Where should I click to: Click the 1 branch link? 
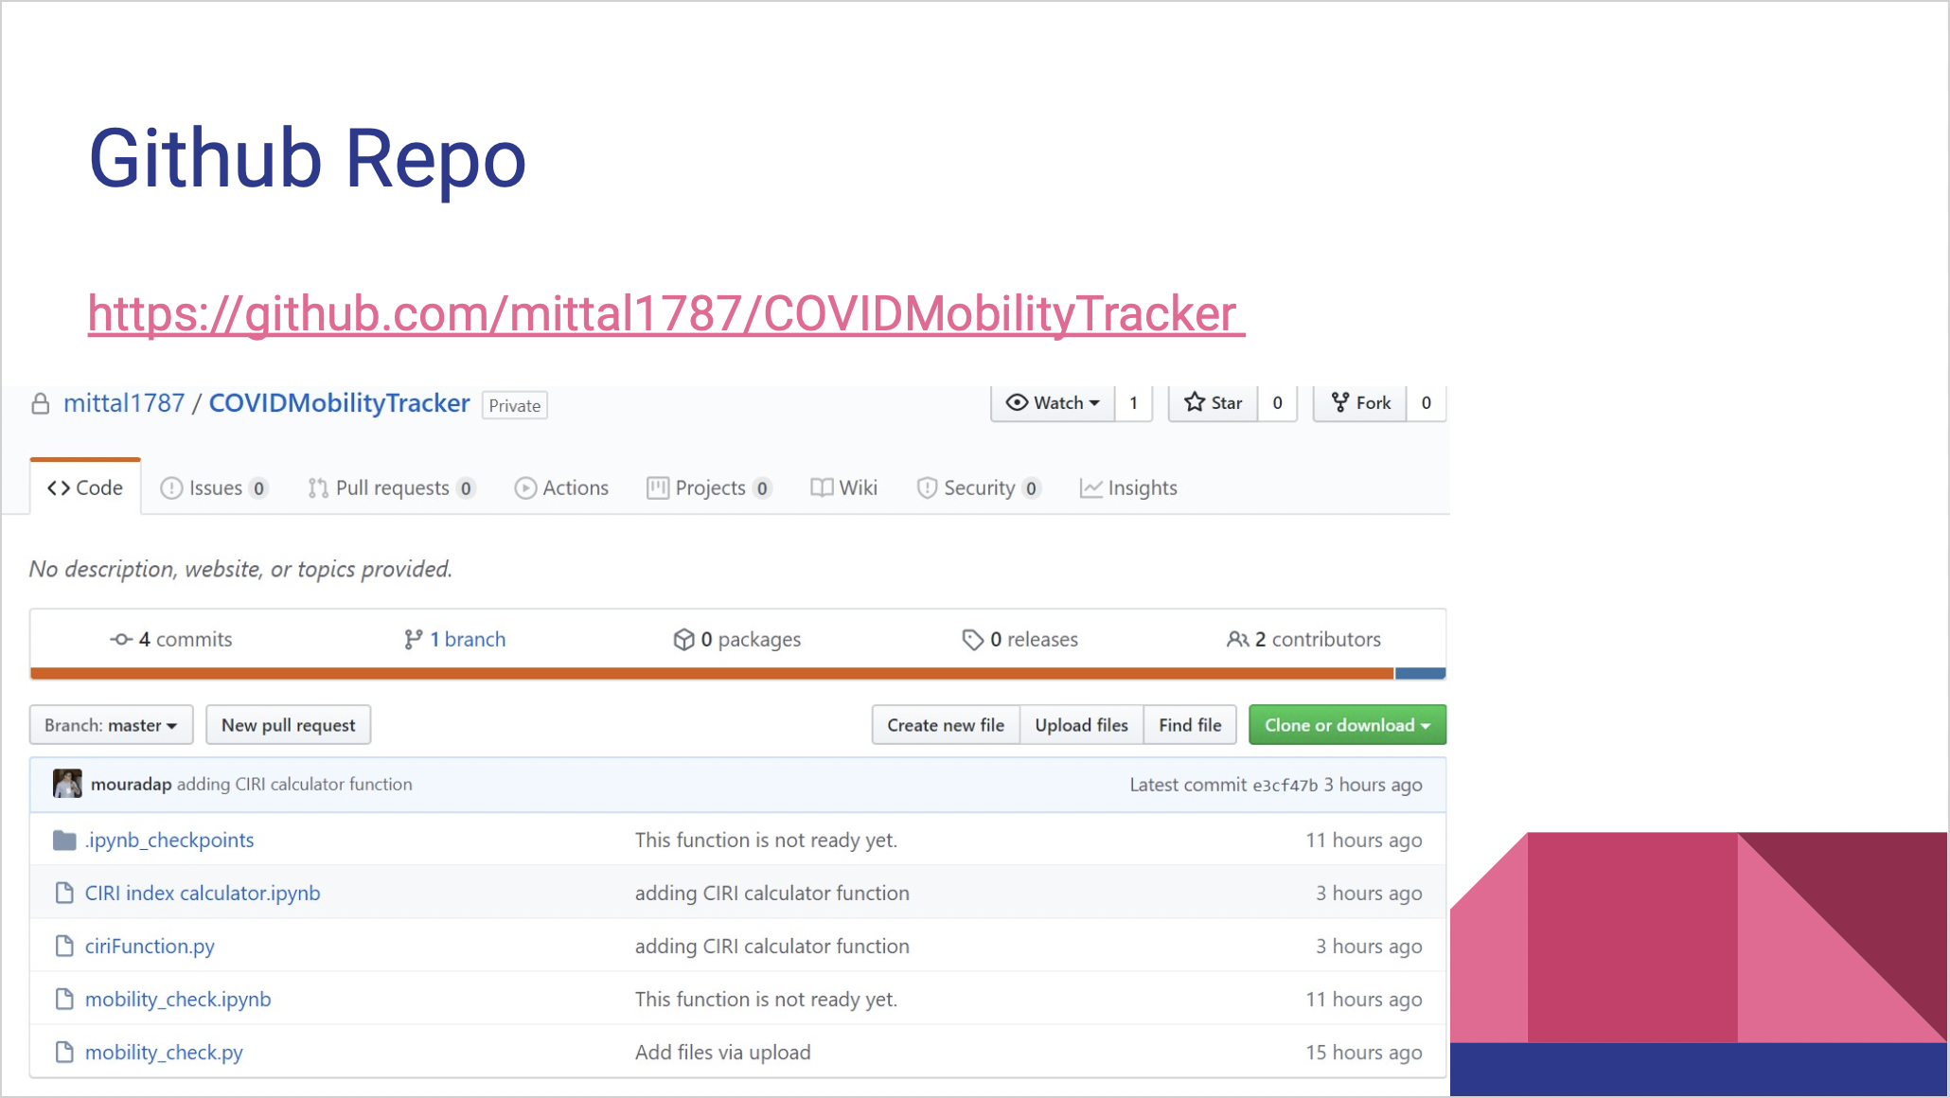[x=467, y=640]
